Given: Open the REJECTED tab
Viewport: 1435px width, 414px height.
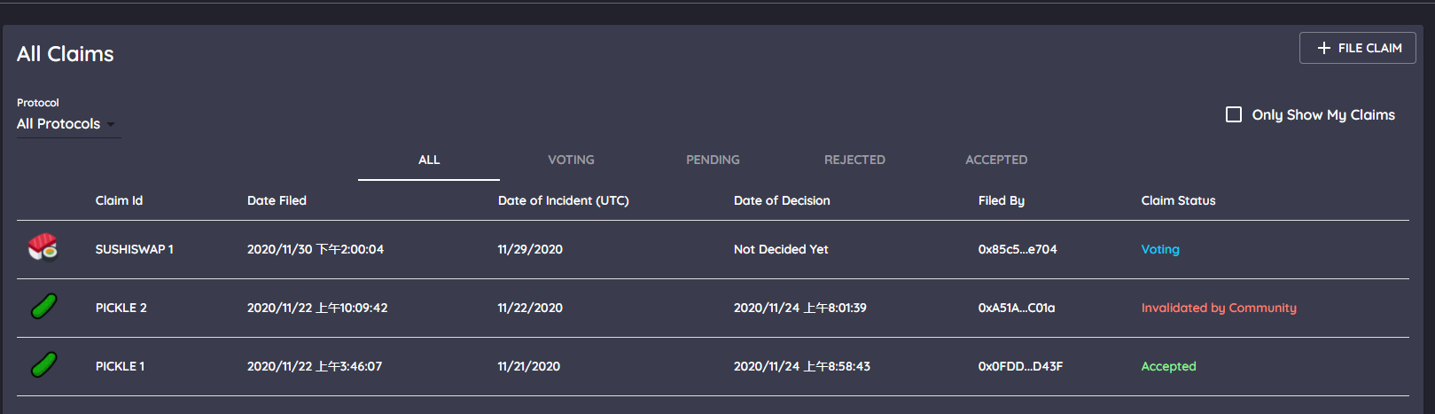Looking at the screenshot, I should (854, 160).
